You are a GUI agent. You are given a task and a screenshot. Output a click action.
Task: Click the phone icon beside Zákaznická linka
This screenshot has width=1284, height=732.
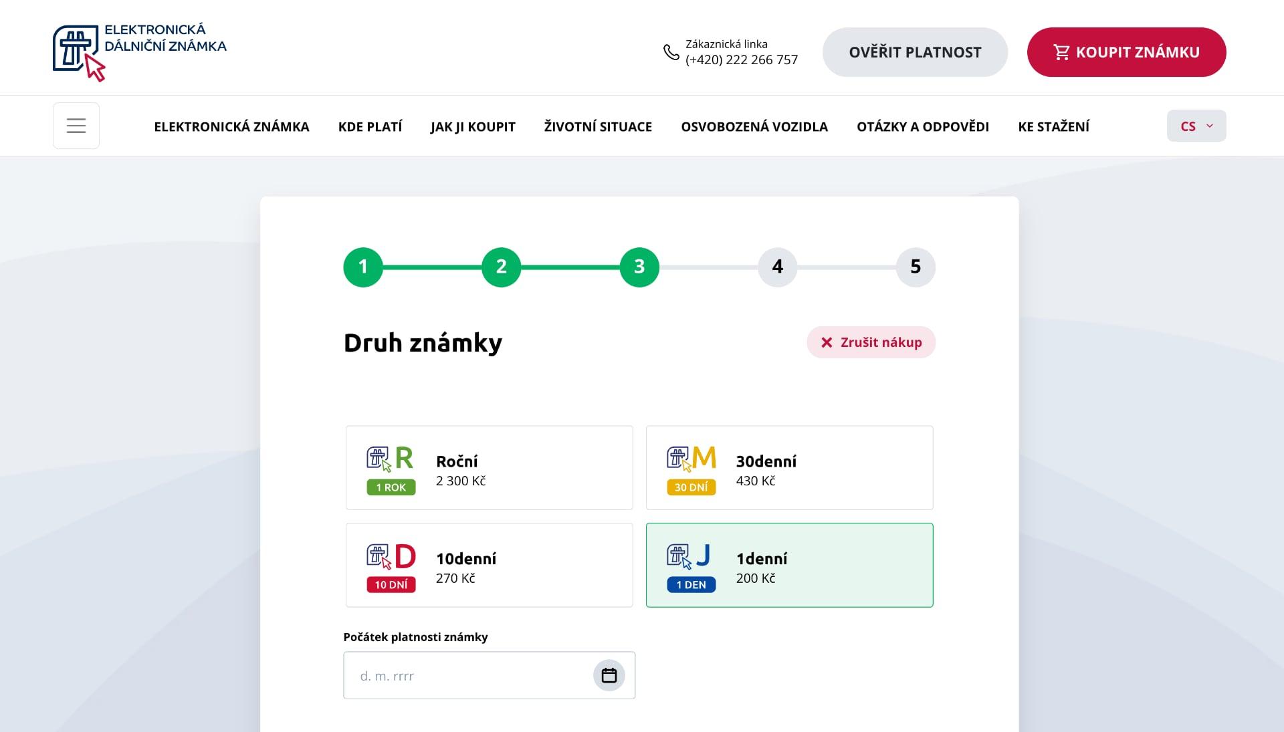click(671, 52)
